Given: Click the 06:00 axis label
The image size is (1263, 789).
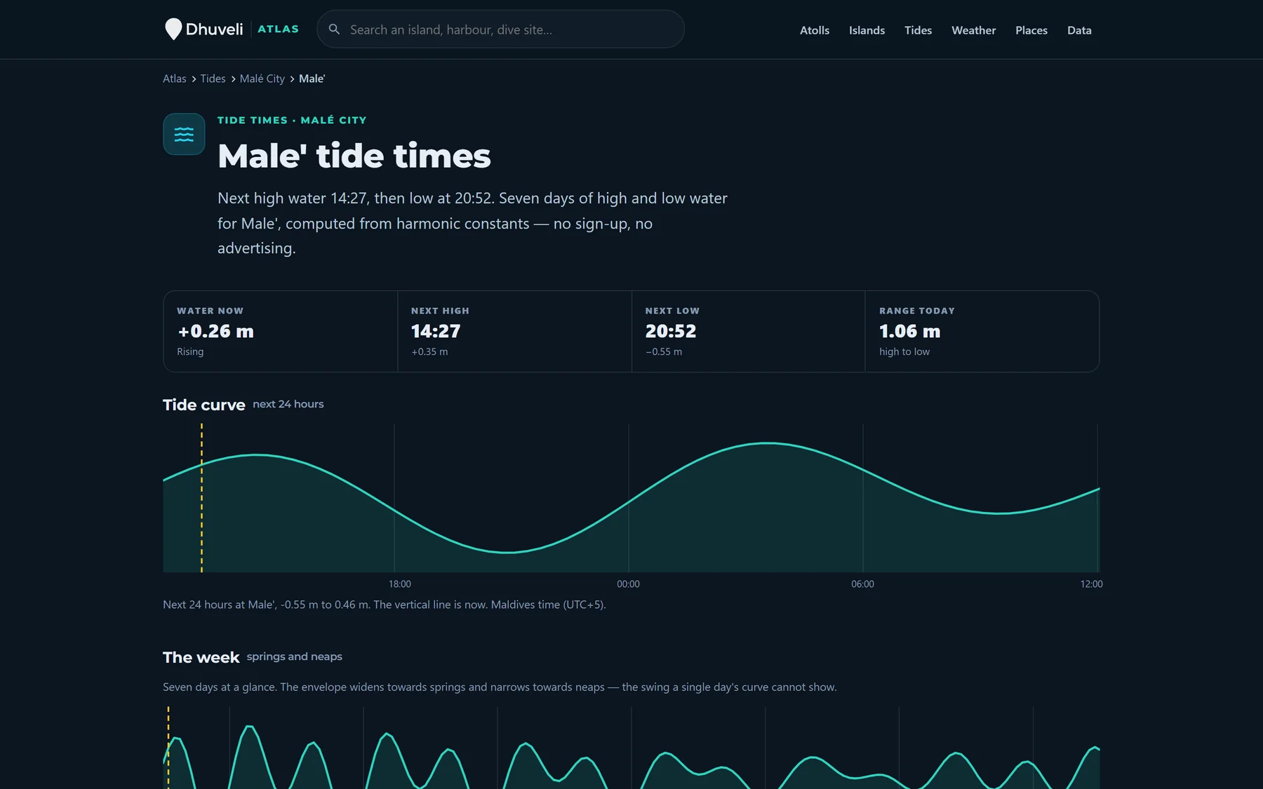Looking at the screenshot, I should tap(862, 584).
